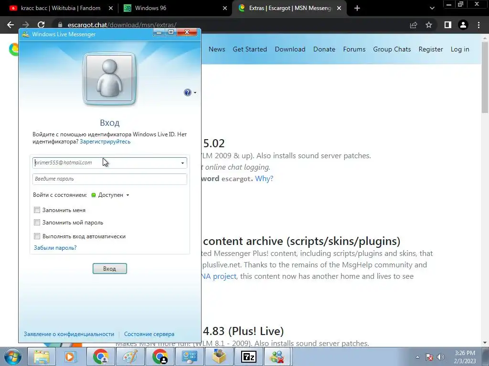
Task: Open 7-Zip from the taskbar
Action: coord(248,357)
